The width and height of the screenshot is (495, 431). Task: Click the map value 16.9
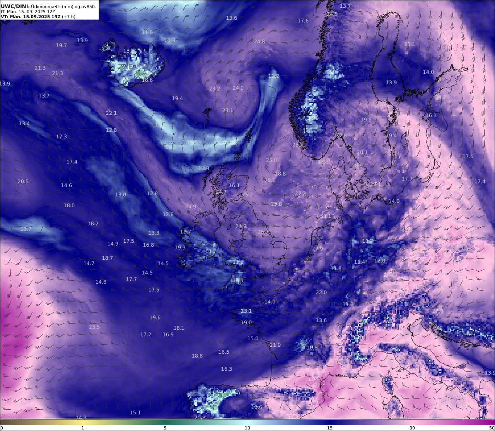tap(168, 335)
